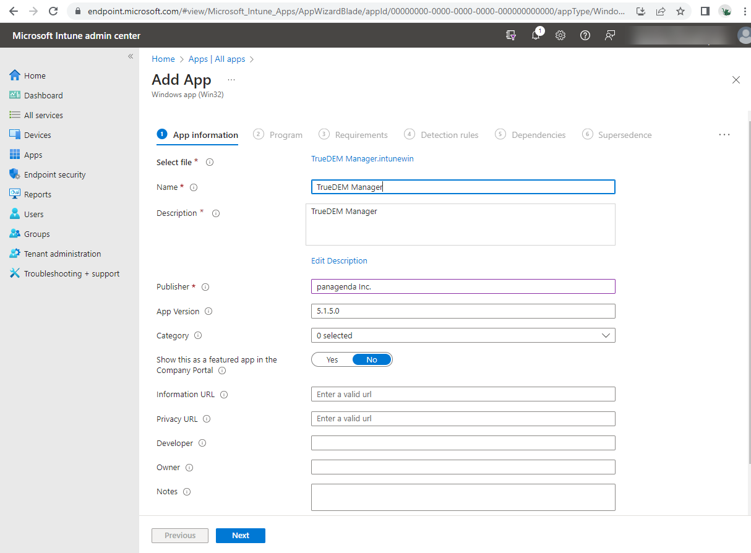Image resolution: width=751 pixels, height=553 pixels.
Task: Open the feedback icon in header
Action: tap(610, 35)
